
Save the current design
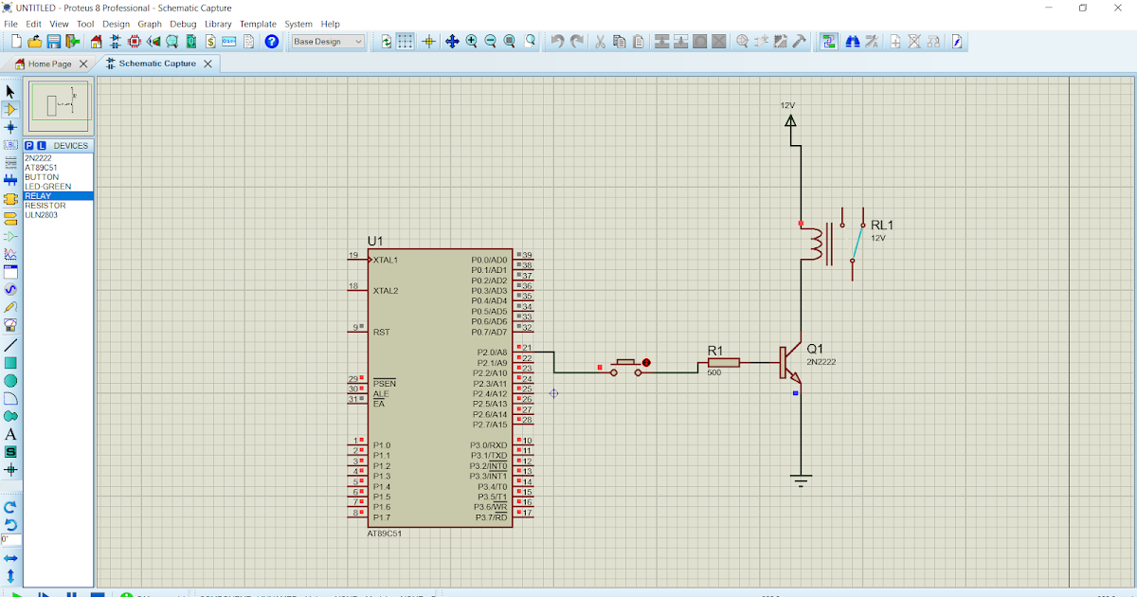(x=53, y=41)
